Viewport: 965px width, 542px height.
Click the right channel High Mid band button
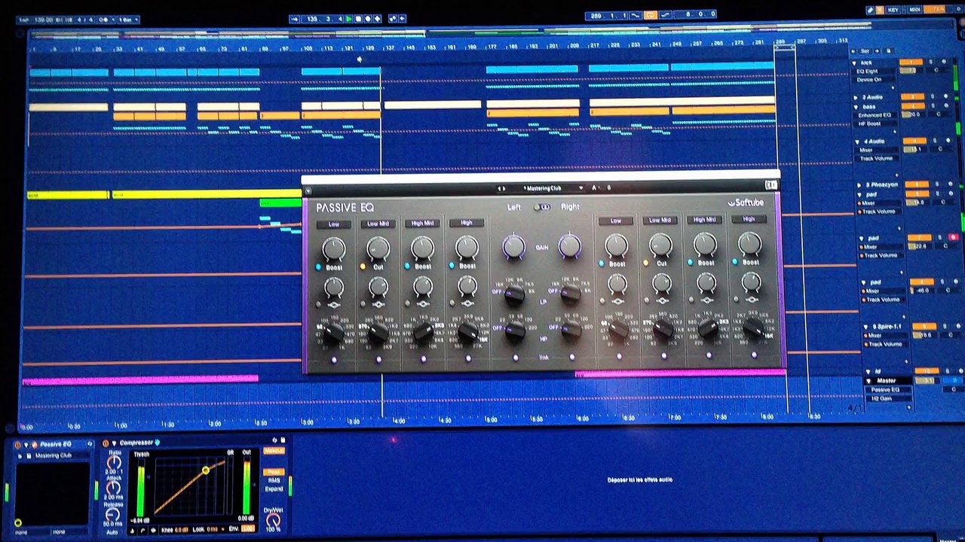[705, 220]
